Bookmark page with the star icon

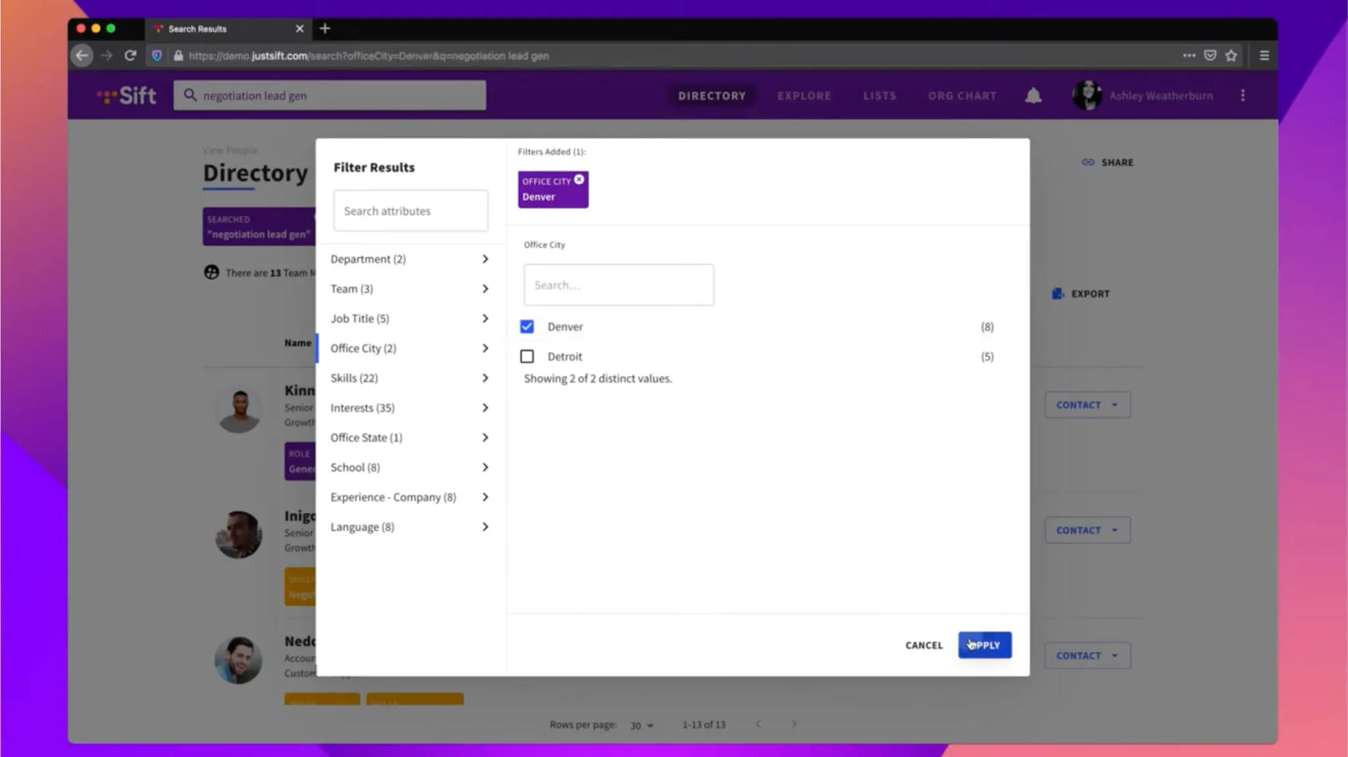pyautogui.click(x=1231, y=56)
